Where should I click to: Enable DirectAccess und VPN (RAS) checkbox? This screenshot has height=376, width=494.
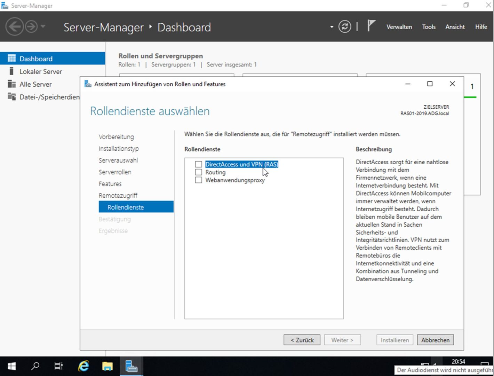point(199,164)
